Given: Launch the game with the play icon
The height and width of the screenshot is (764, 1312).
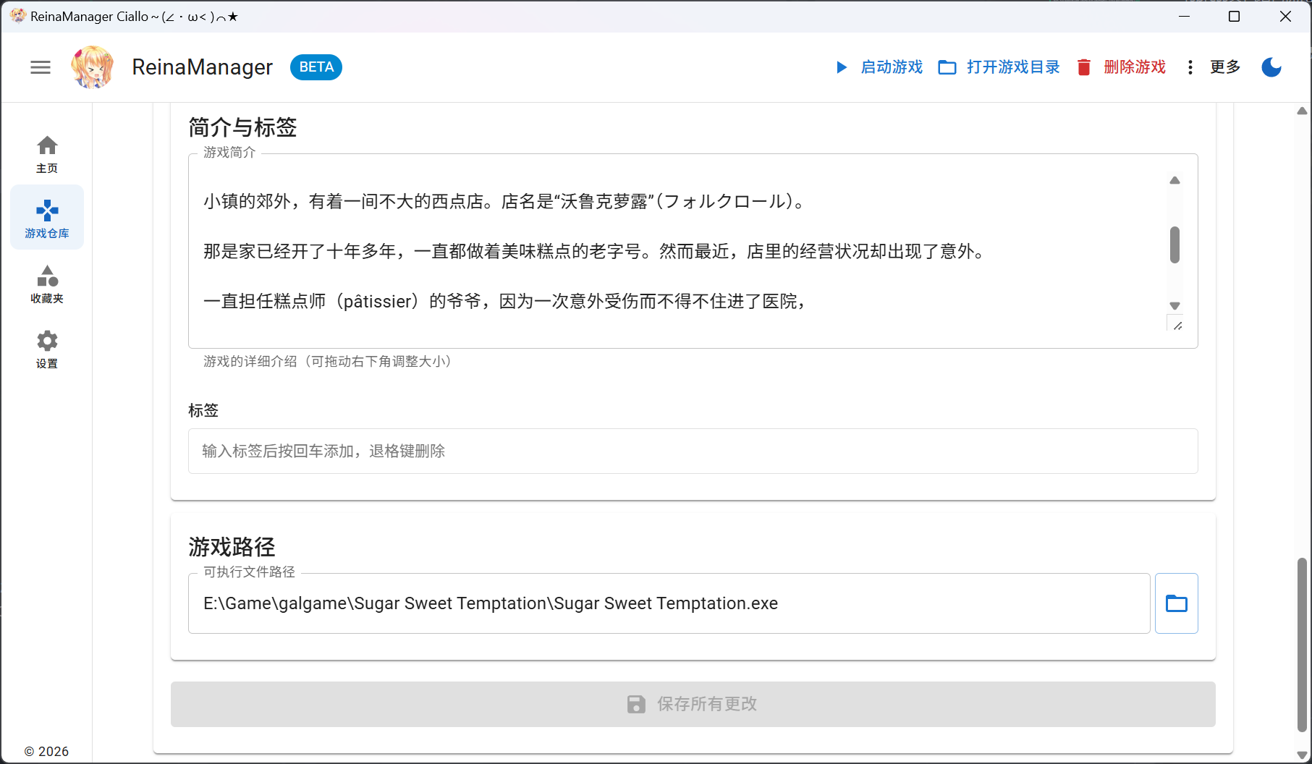Looking at the screenshot, I should (x=842, y=67).
